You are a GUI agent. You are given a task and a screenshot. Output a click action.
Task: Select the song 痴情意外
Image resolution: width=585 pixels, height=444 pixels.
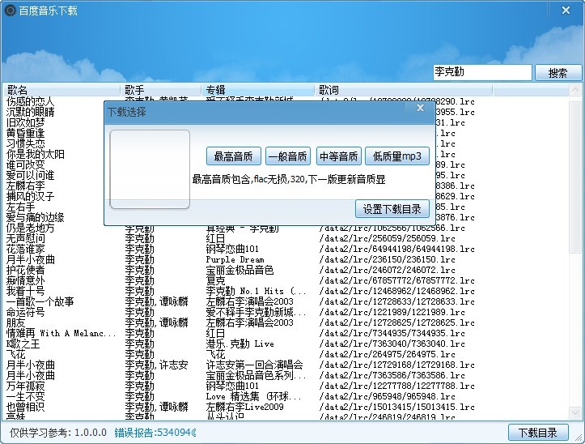[x=25, y=280]
